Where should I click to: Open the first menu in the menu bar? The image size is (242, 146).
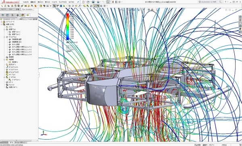pos(26,2)
